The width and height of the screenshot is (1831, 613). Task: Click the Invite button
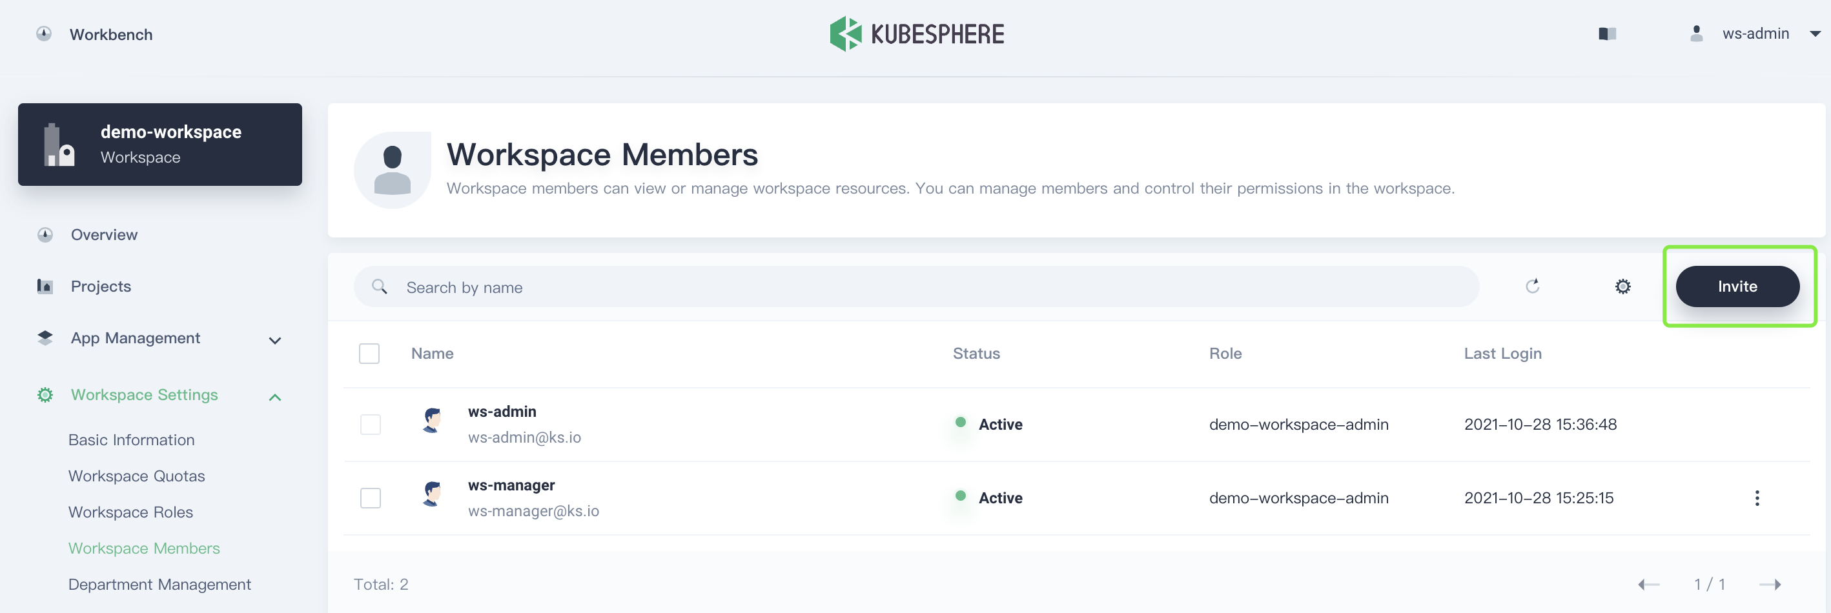[1737, 286]
